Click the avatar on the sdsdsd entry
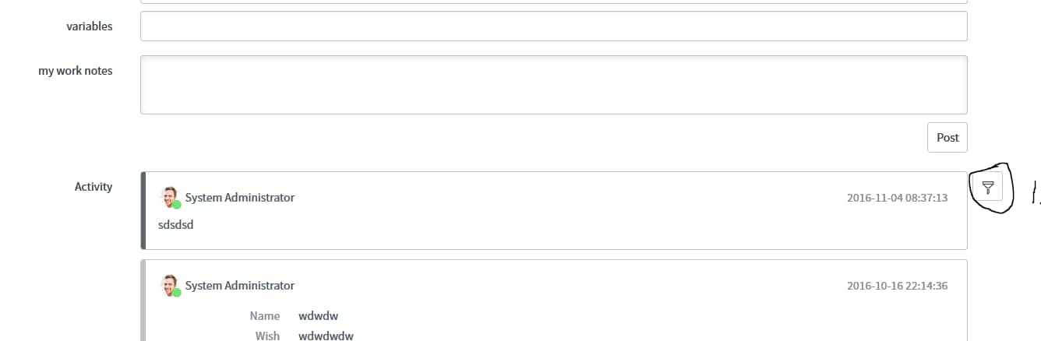The image size is (1041, 341). point(169,196)
